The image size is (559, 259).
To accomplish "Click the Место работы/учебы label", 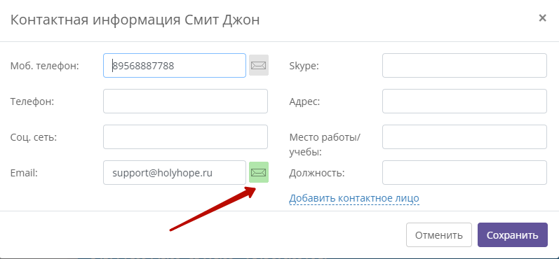I will (325, 144).
